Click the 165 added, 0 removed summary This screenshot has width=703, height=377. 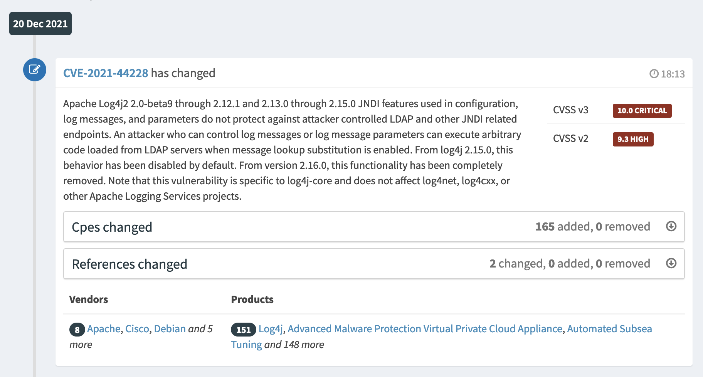(x=592, y=226)
